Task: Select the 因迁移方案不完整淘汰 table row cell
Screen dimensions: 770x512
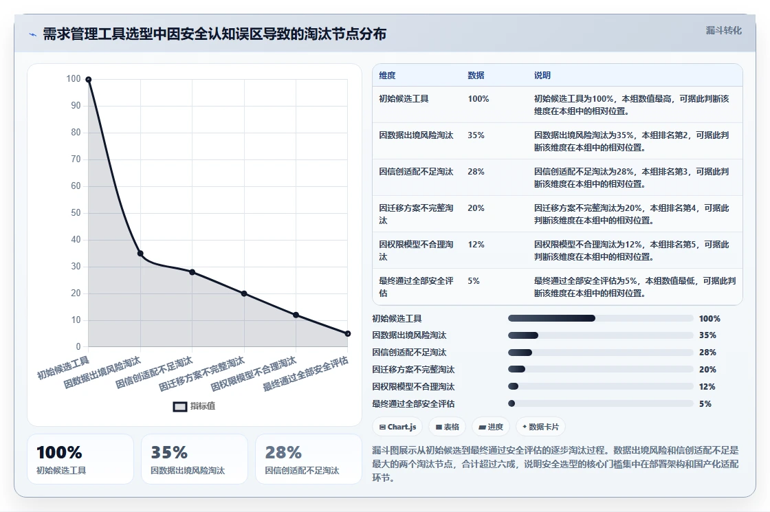Action: pos(416,214)
